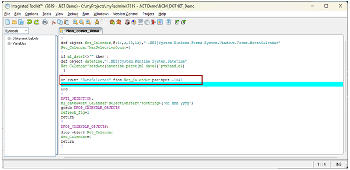Open the Project menu
Image resolution: width=350 pixels, height=170 pixels.
coord(148,14)
